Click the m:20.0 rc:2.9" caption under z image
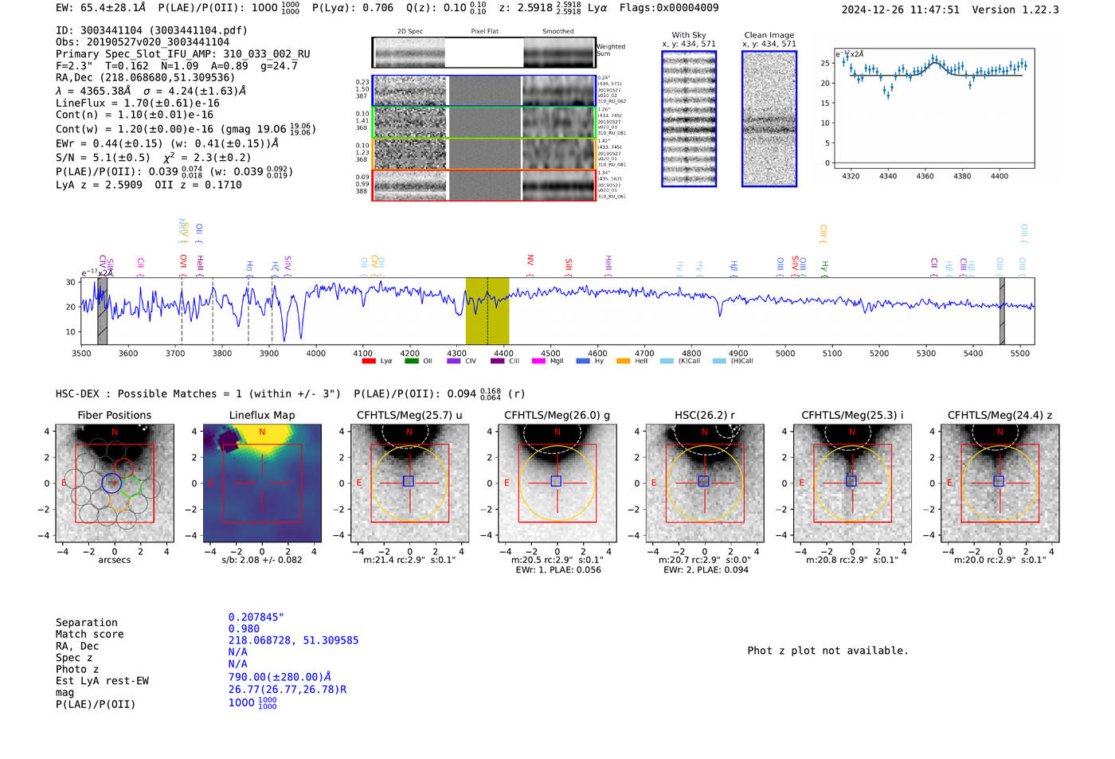 click(1000, 560)
